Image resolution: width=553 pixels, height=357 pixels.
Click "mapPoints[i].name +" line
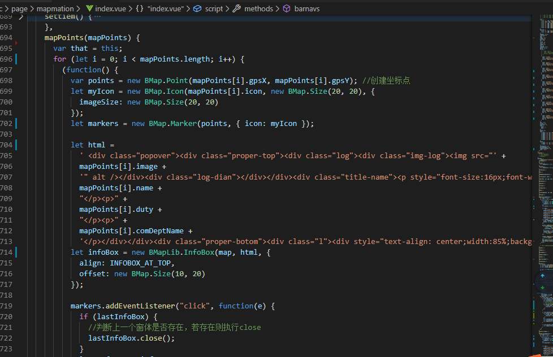pos(120,188)
